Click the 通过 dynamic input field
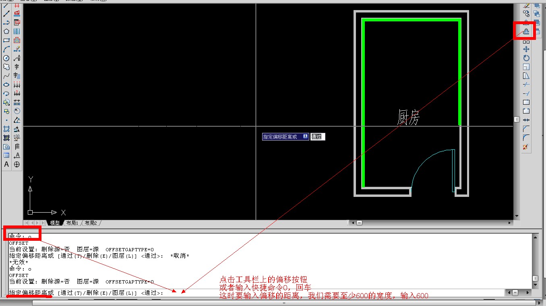Image resolution: width=546 pixels, height=306 pixels. coord(318,137)
